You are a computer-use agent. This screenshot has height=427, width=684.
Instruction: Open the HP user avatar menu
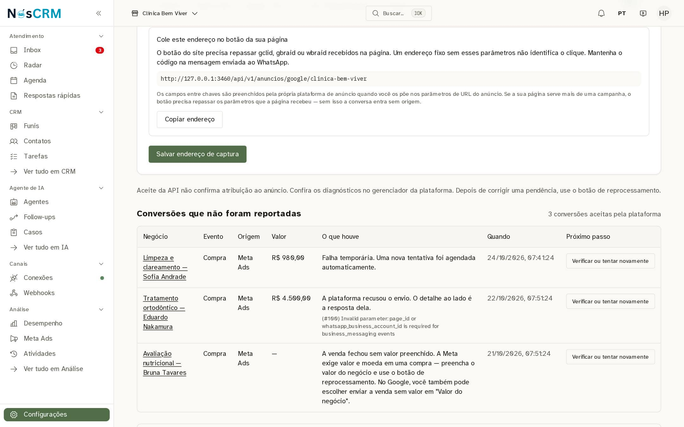click(x=664, y=13)
